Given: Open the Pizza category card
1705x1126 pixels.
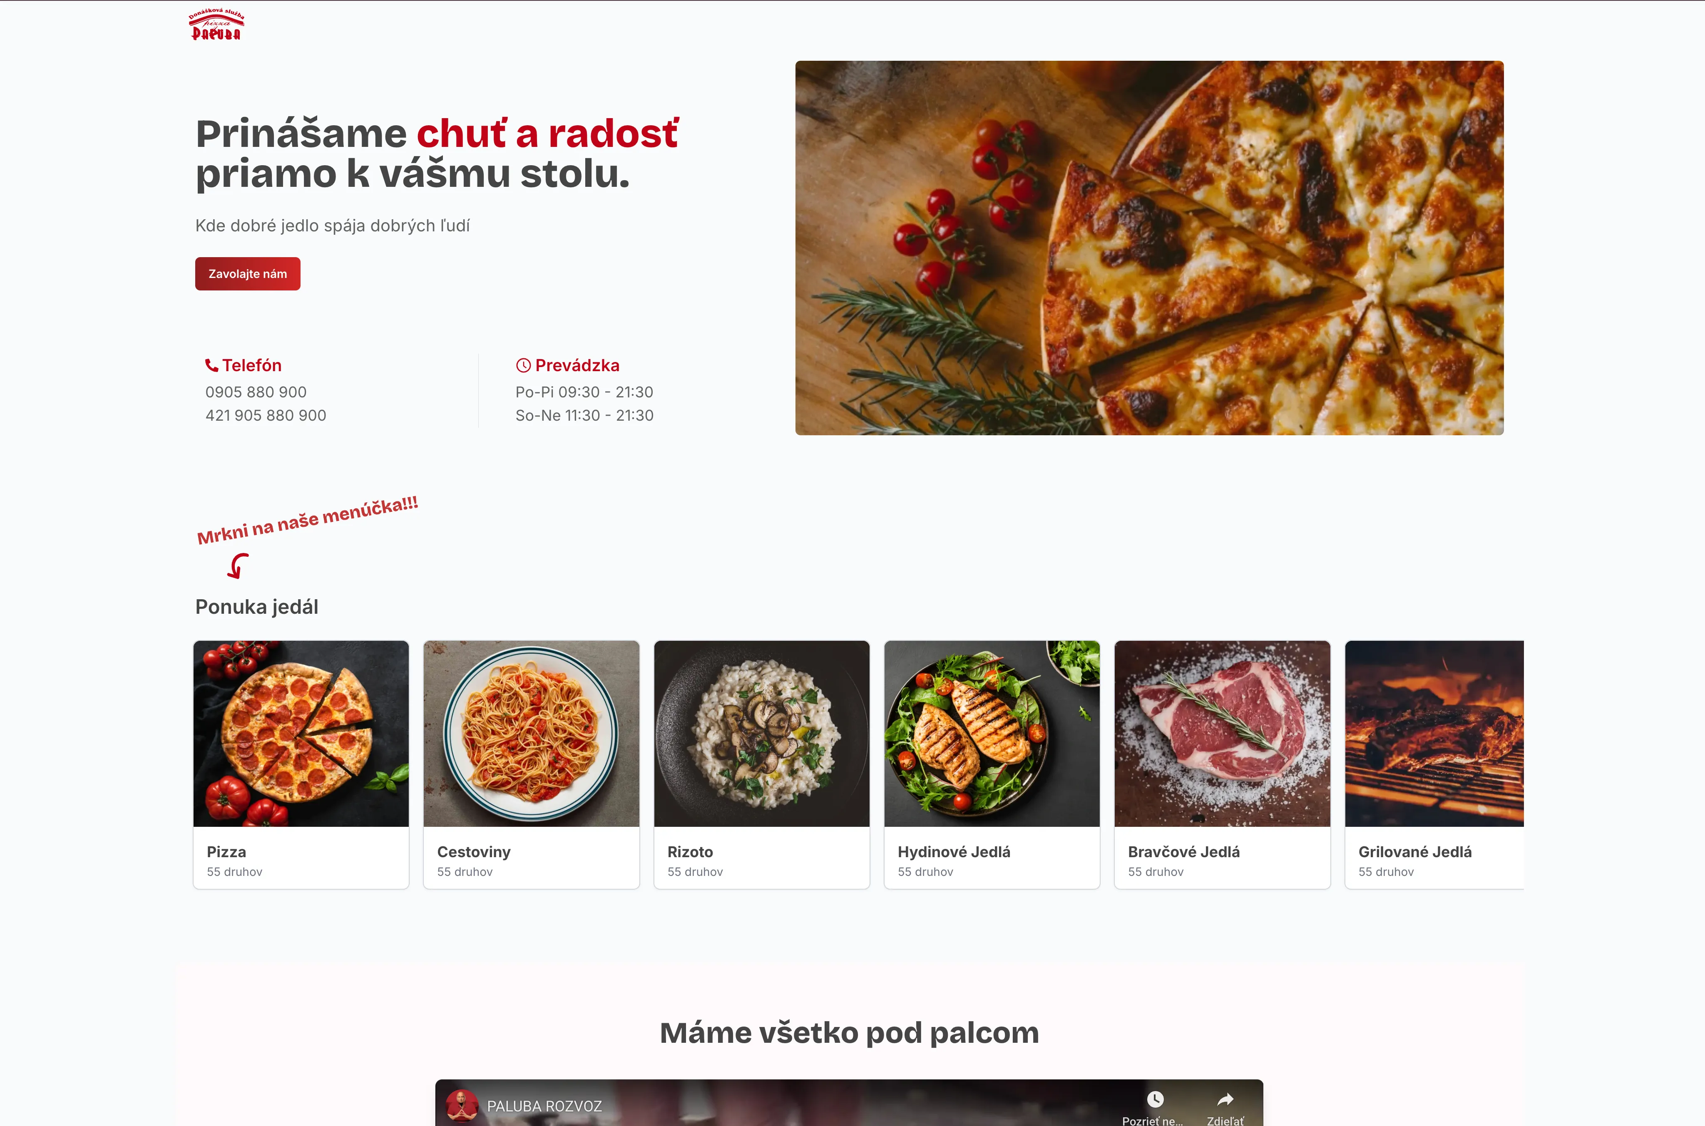Looking at the screenshot, I should 301,764.
